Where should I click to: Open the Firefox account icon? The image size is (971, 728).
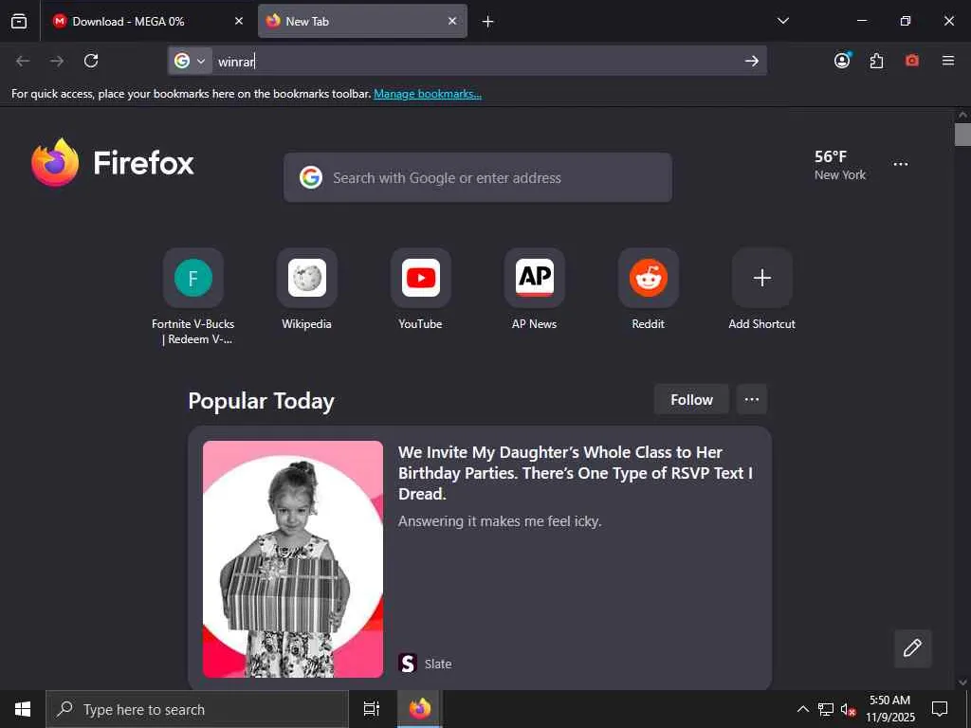coord(842,61)
